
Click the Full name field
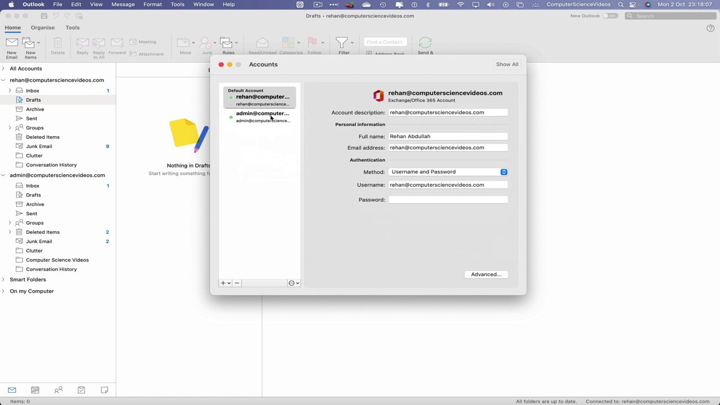pos(448,136)
